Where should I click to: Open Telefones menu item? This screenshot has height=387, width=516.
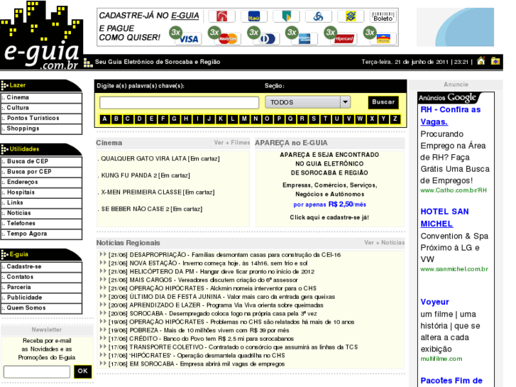[41, 223]
